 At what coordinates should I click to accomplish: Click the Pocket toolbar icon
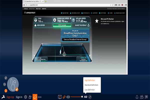[x=116, y=5]
